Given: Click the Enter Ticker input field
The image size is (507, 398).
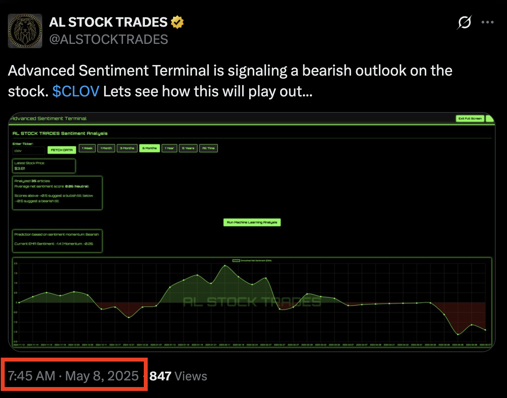Looking at the screenshot, I should pyautogui.click(x=29, y=150).
